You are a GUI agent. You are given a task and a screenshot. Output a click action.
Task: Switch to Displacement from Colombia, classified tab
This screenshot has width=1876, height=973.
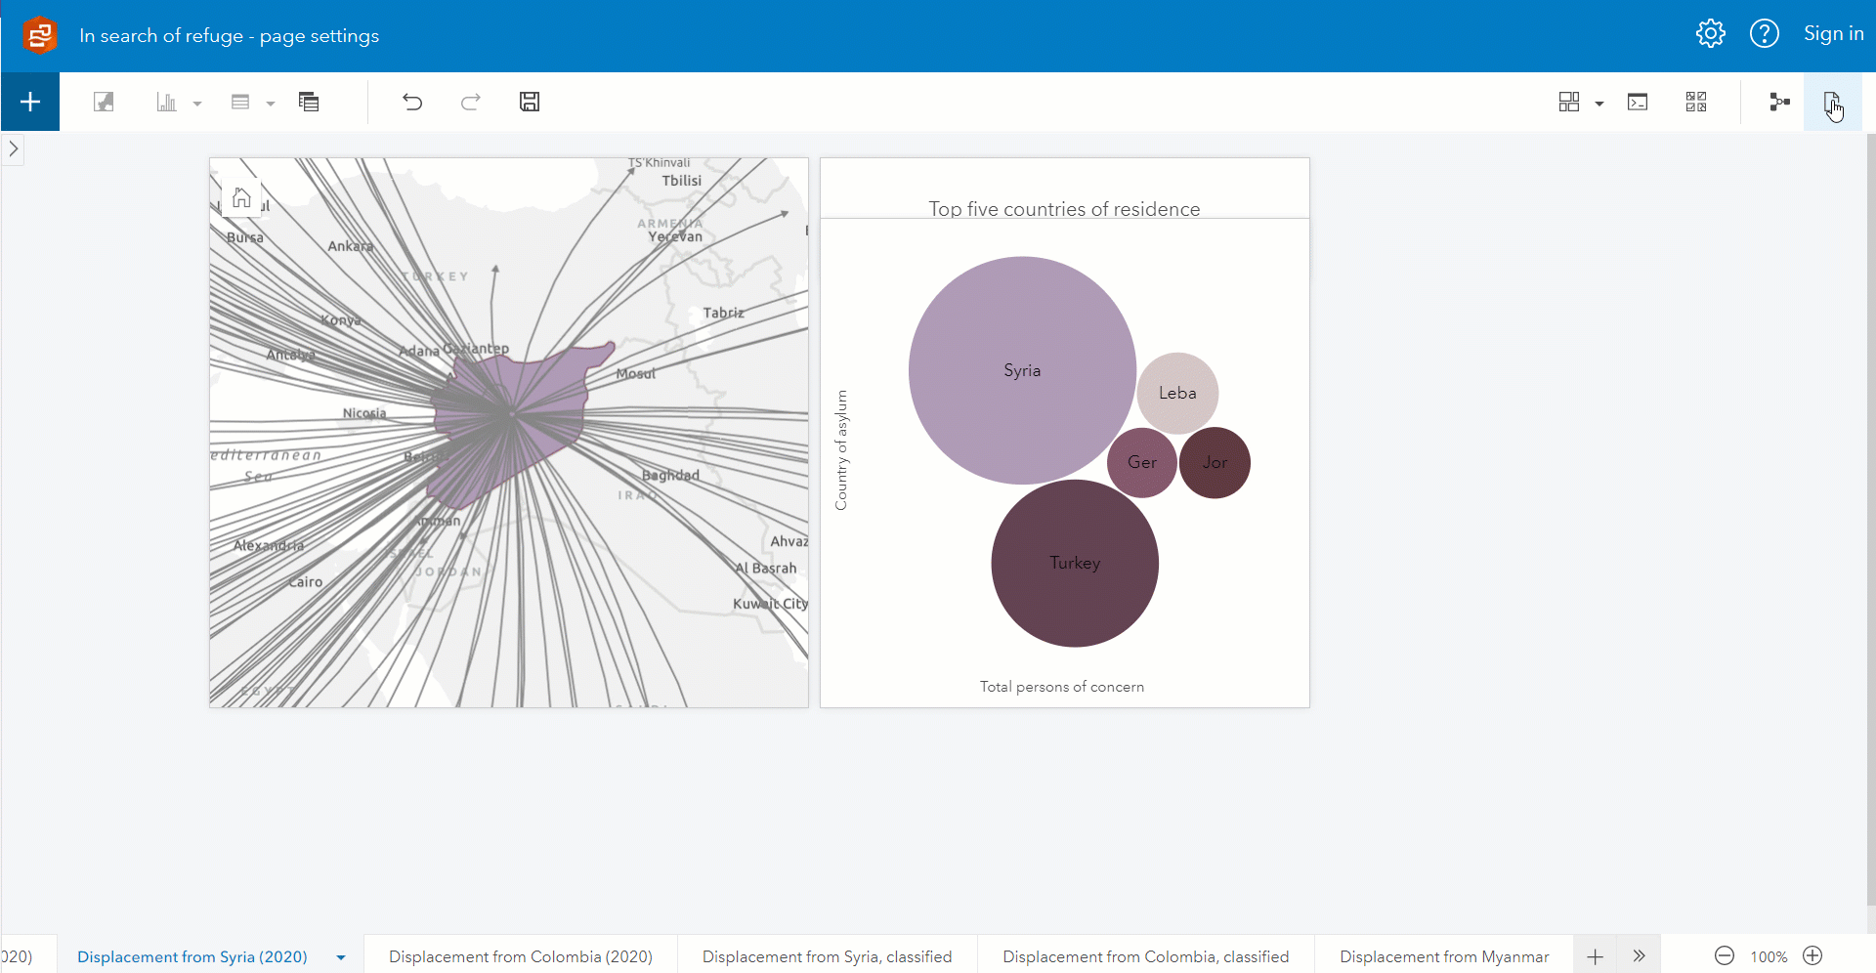click(1146, 956)
